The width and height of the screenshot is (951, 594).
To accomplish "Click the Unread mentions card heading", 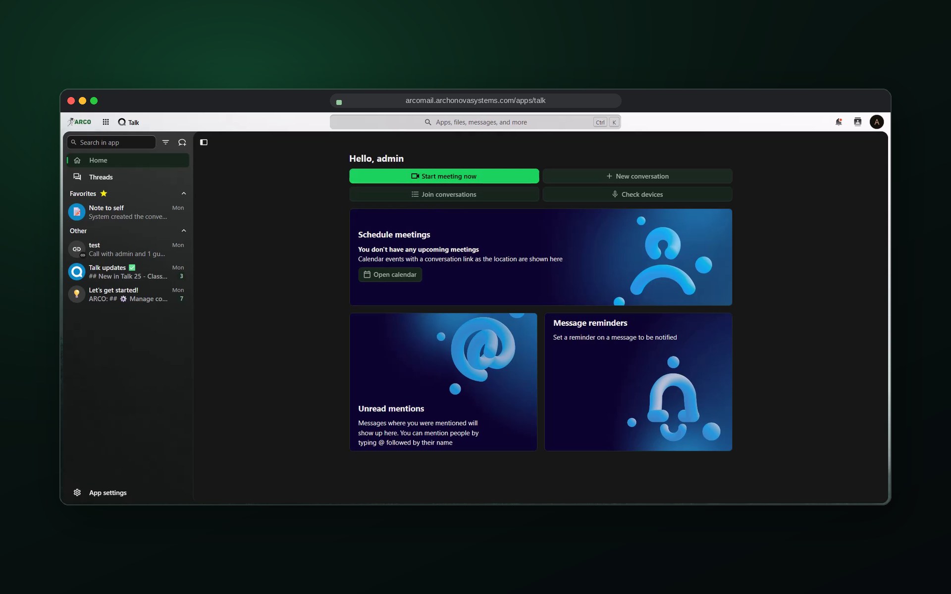I will coord(391,408).
